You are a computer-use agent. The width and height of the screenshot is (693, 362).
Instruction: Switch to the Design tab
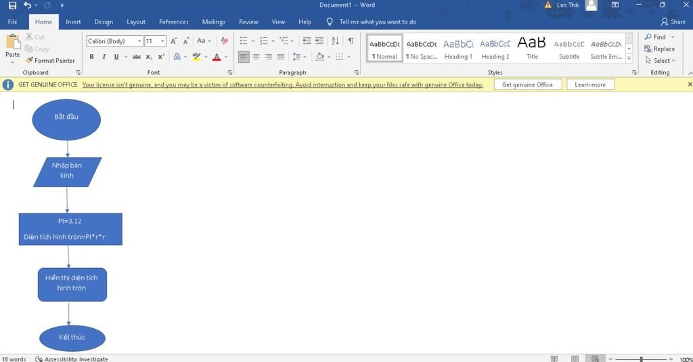click(104, 22)
